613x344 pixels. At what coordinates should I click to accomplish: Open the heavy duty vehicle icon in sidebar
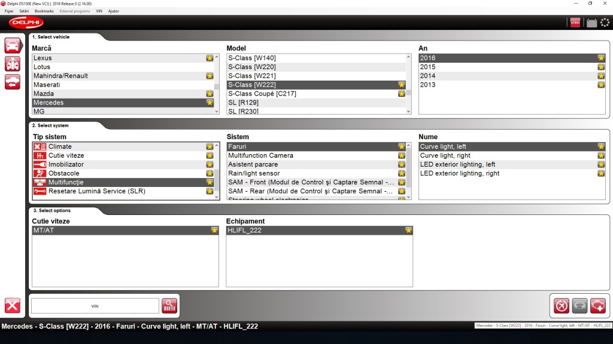(13, 64)
